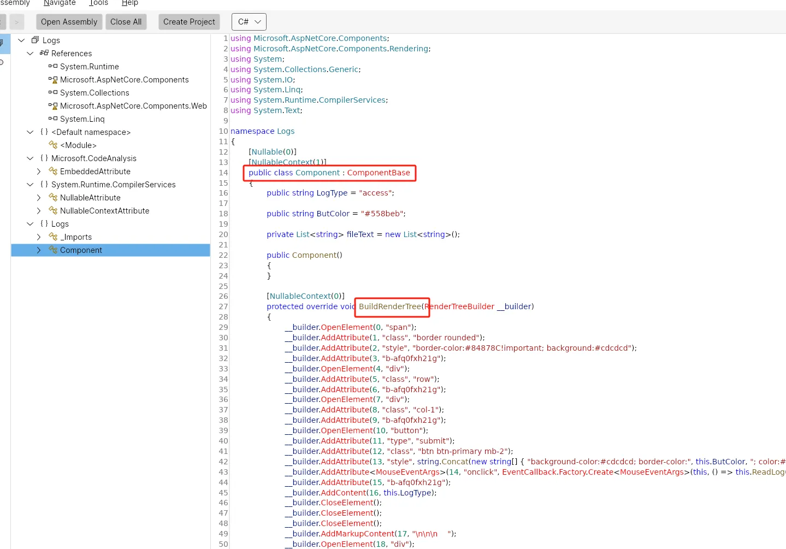Image resolution: width=786 pixels, height=549 pixels.
Task: Click the Microsoft.CodeAnalysis namespace braces icon
Action: (44, 158)
